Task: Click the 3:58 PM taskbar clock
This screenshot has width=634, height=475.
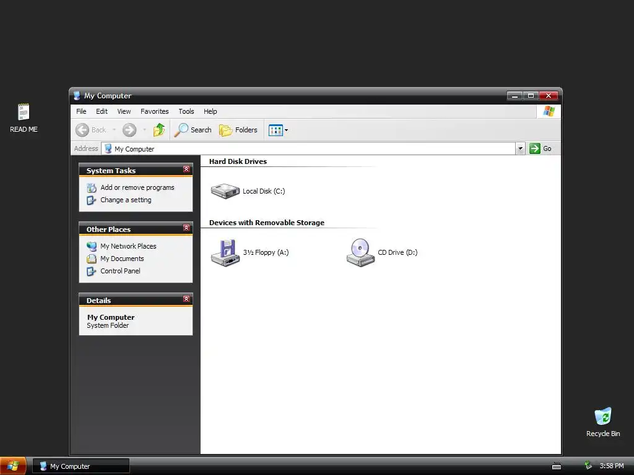Action: click(x=612, y=466)
